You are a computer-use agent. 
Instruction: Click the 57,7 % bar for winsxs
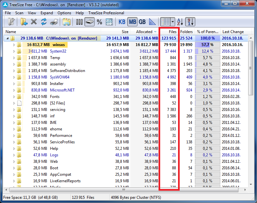(x=208, y=45)
